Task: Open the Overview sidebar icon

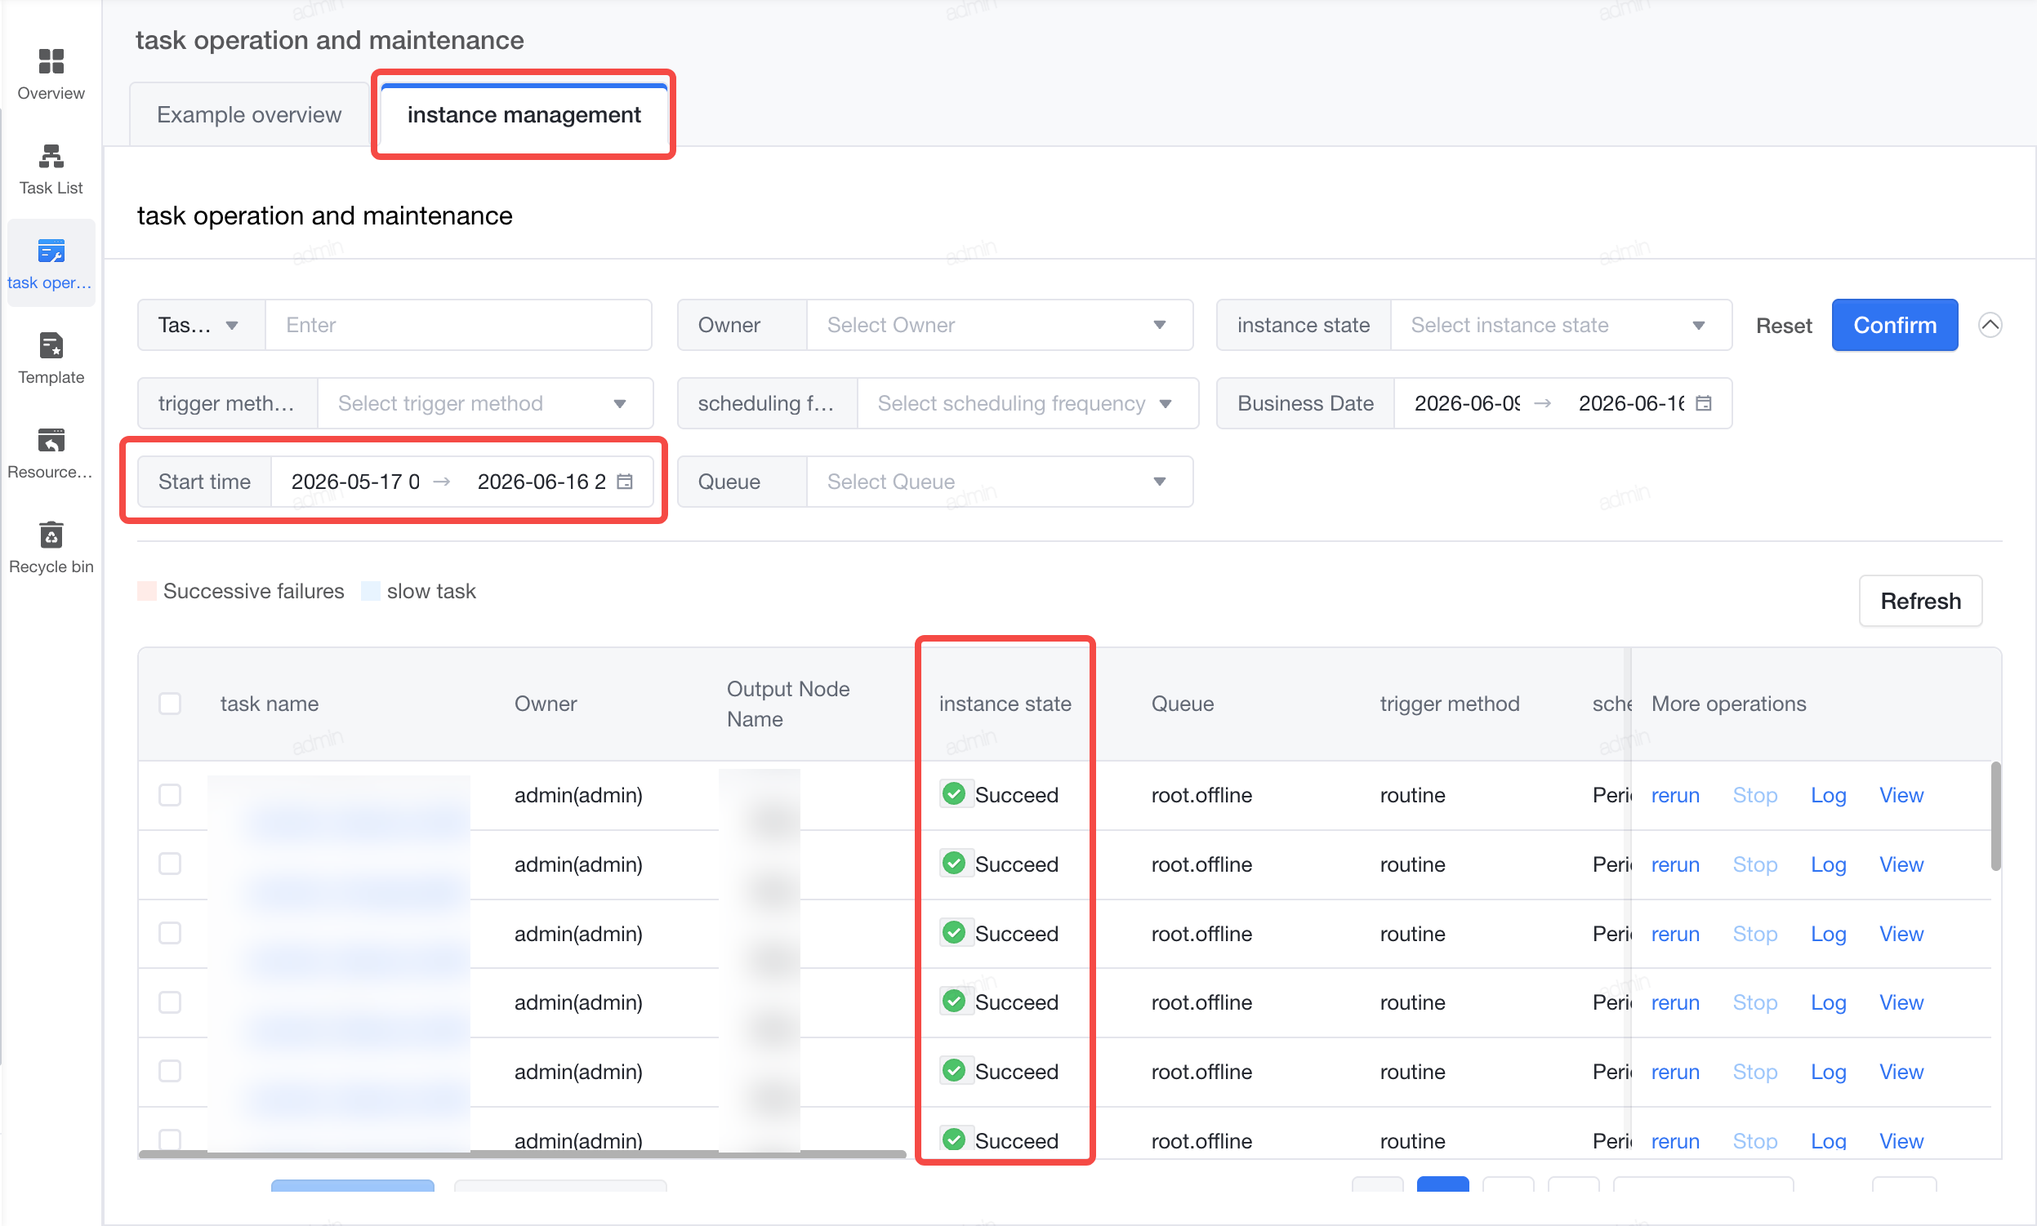Action: coord(51,61)
